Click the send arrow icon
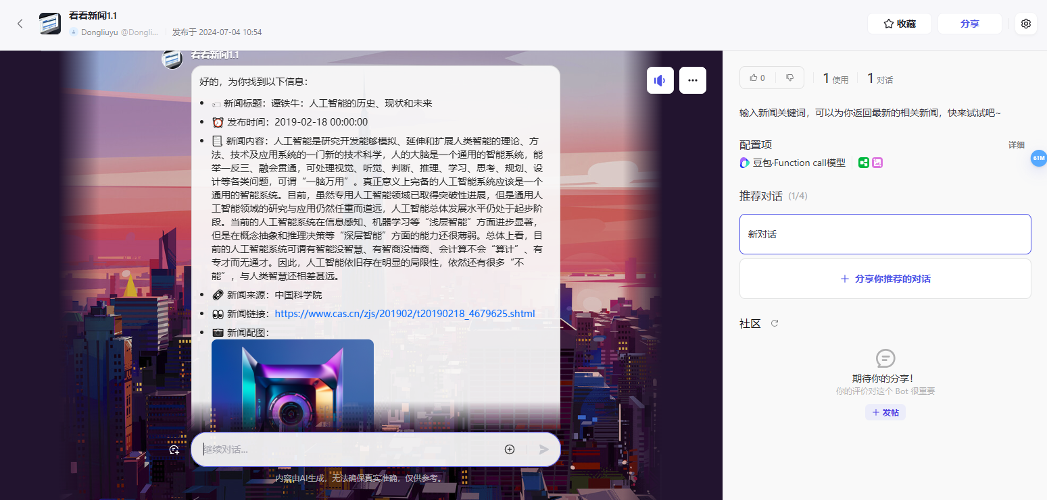This screenshot has height=500, width=1047. [543, 449]
